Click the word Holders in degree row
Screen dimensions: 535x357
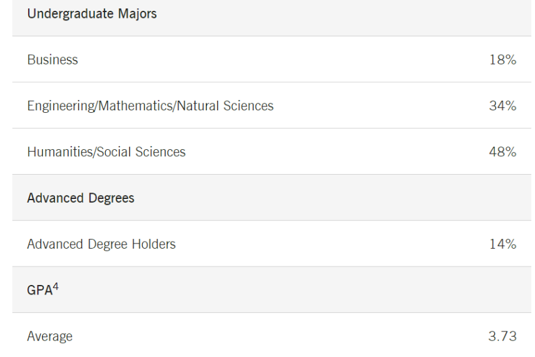(x=155, y=244)
